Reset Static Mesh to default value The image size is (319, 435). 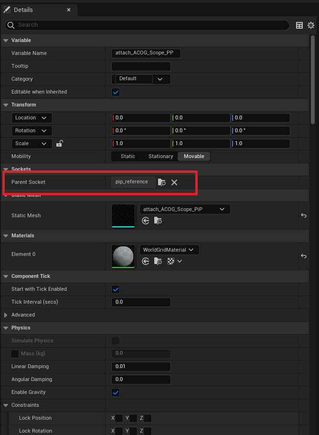click(303, 216)
